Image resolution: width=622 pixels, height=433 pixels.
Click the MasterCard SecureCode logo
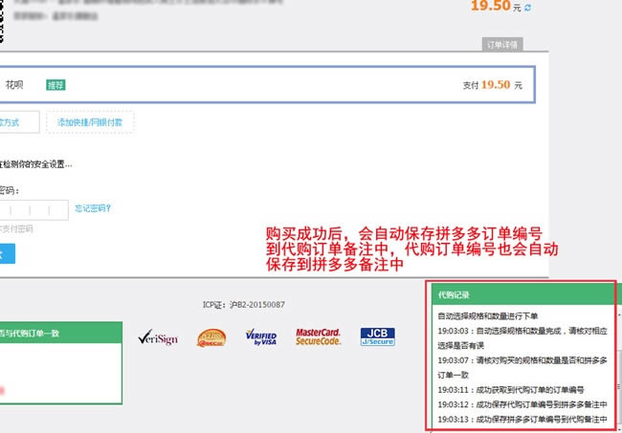pyautogui.click(x=320, y=336)
